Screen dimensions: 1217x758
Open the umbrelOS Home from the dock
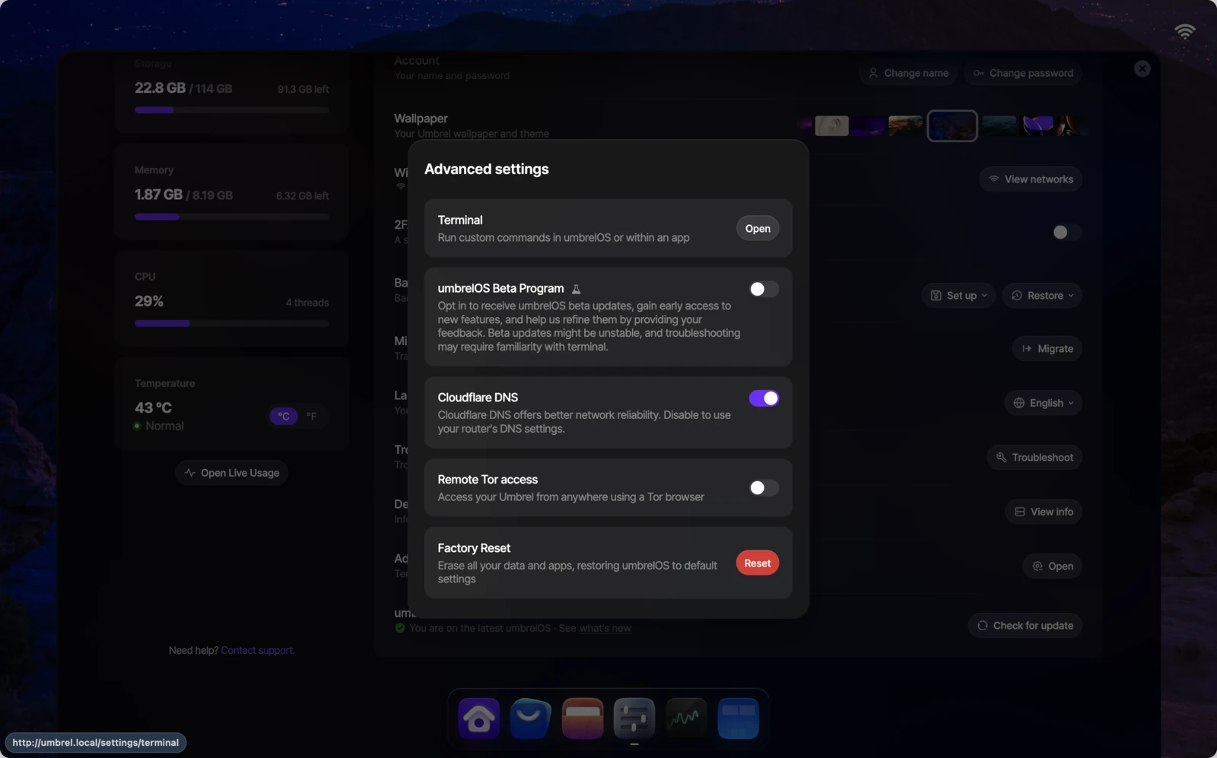(478, 717)
